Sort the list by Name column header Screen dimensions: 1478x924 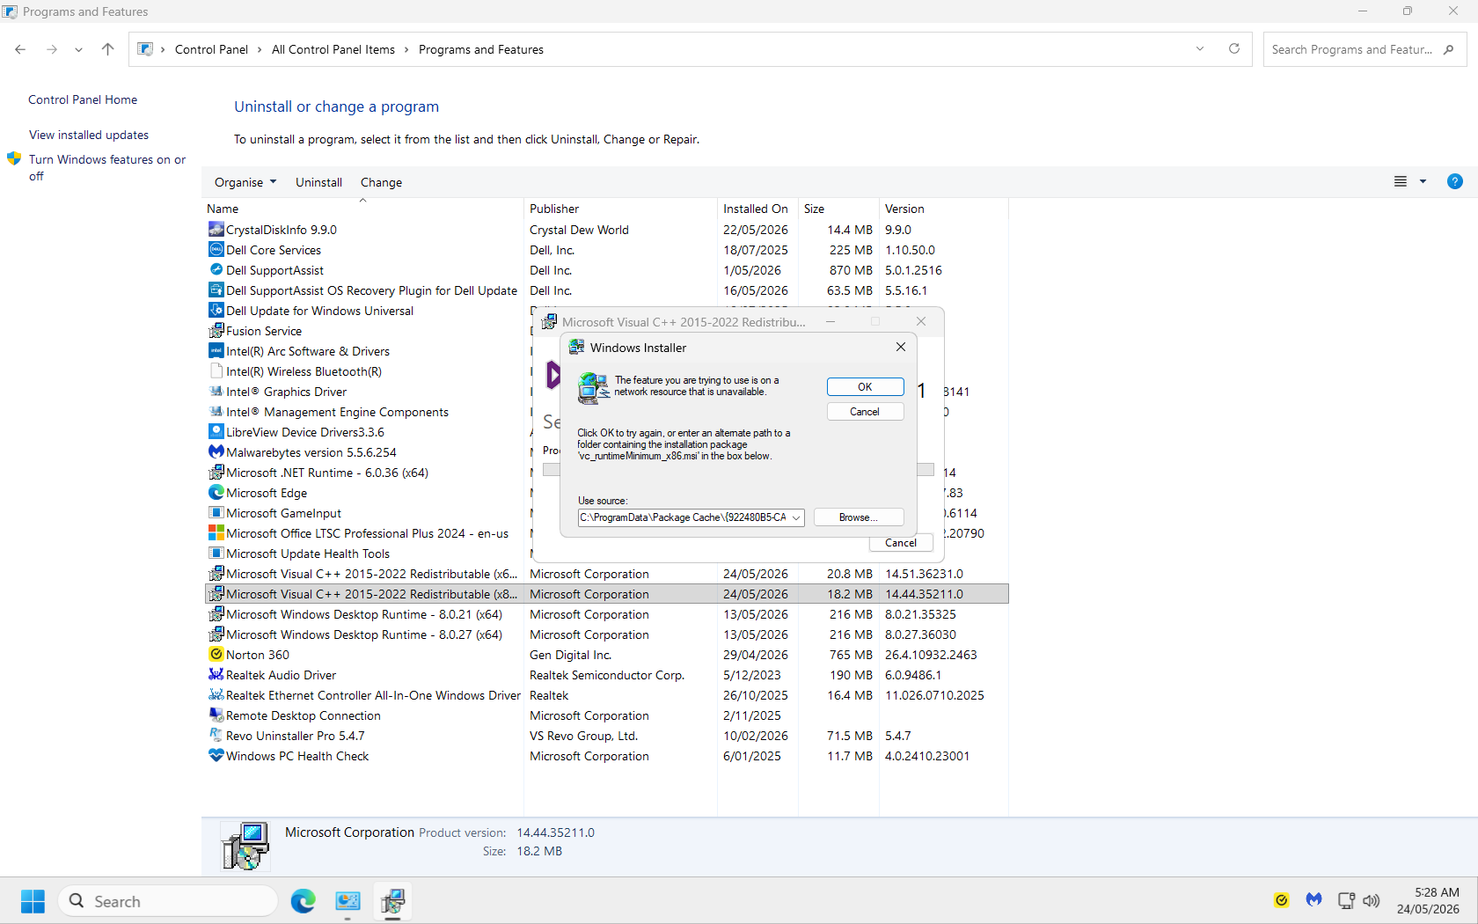(364, 209)
